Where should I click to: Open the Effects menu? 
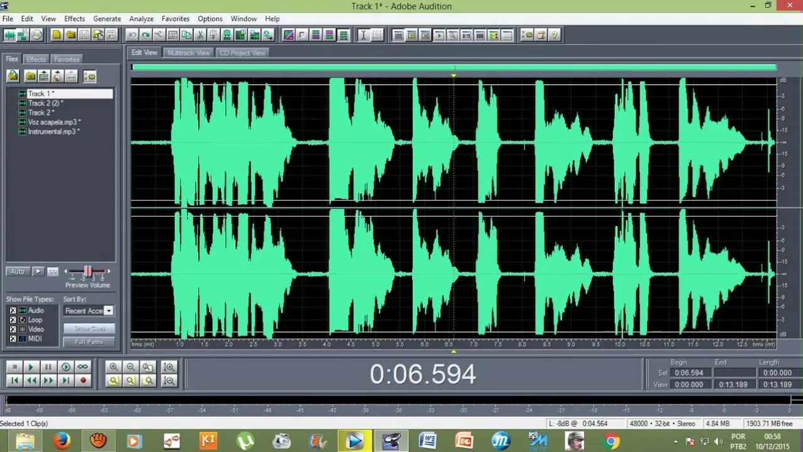[75, 19]
